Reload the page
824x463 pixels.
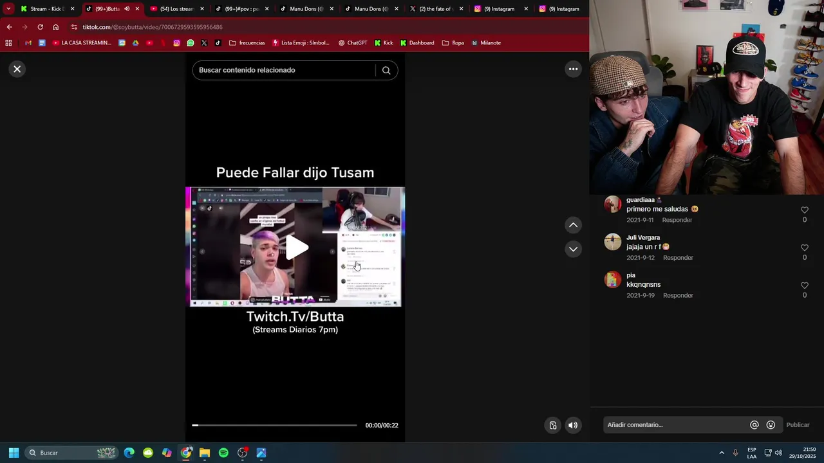click(x=40, y=27)
